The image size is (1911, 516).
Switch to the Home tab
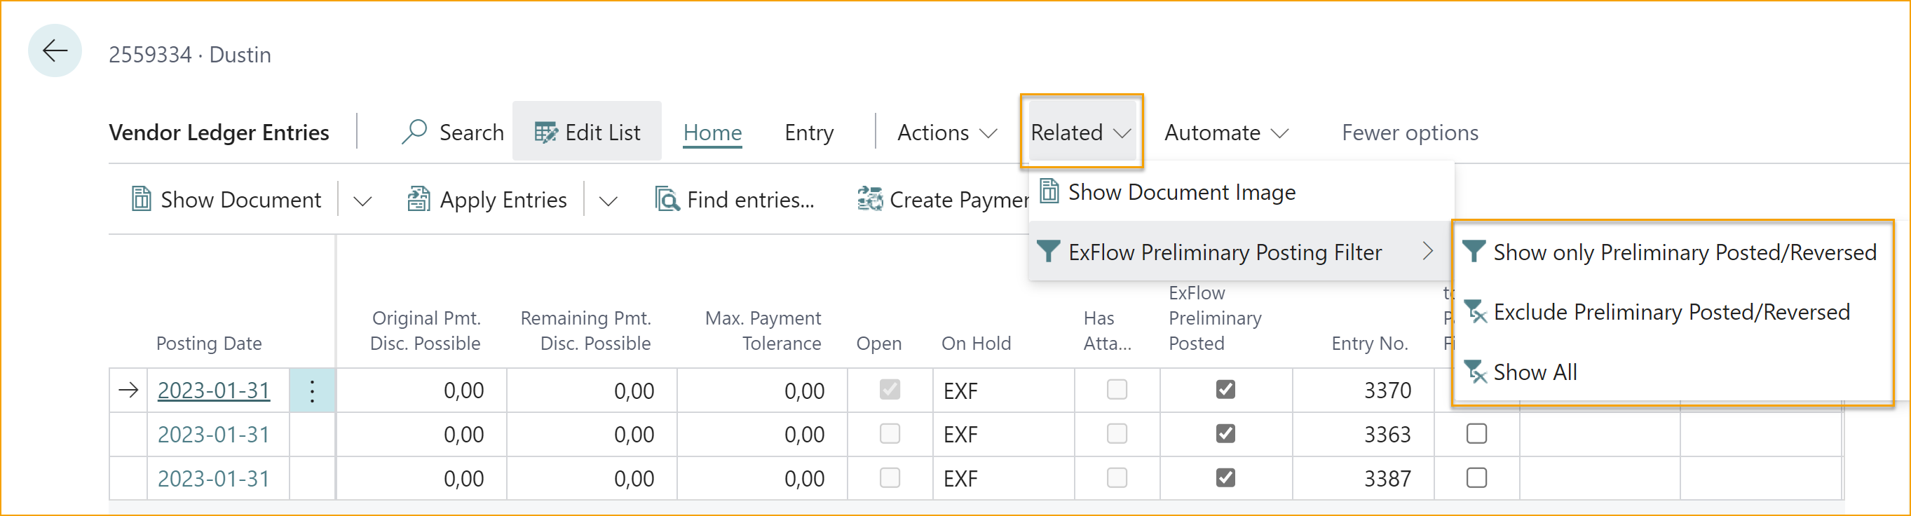[x=712, y=133]
